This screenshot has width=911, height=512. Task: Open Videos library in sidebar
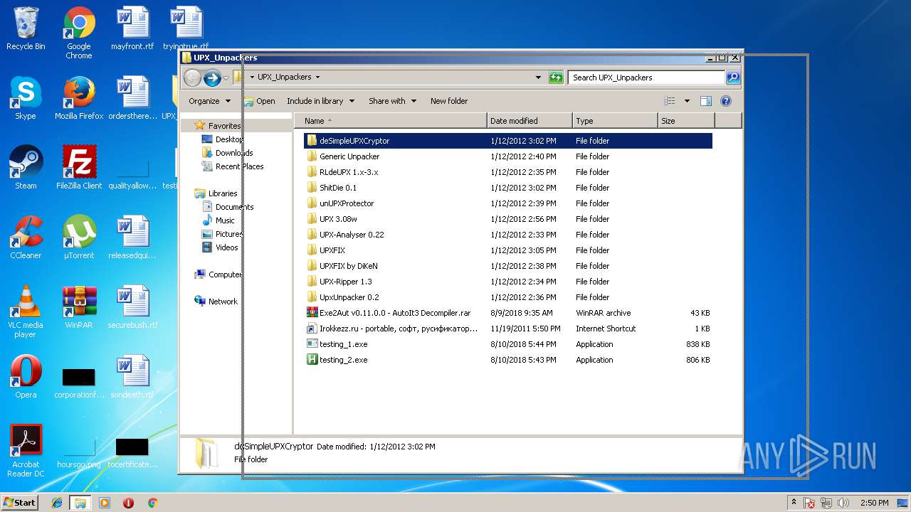click(227, 247)
